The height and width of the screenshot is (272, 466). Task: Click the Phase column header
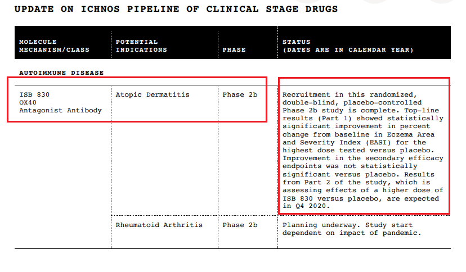(234, 50)
